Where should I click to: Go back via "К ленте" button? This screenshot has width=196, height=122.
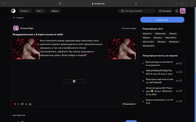[18, 18]
